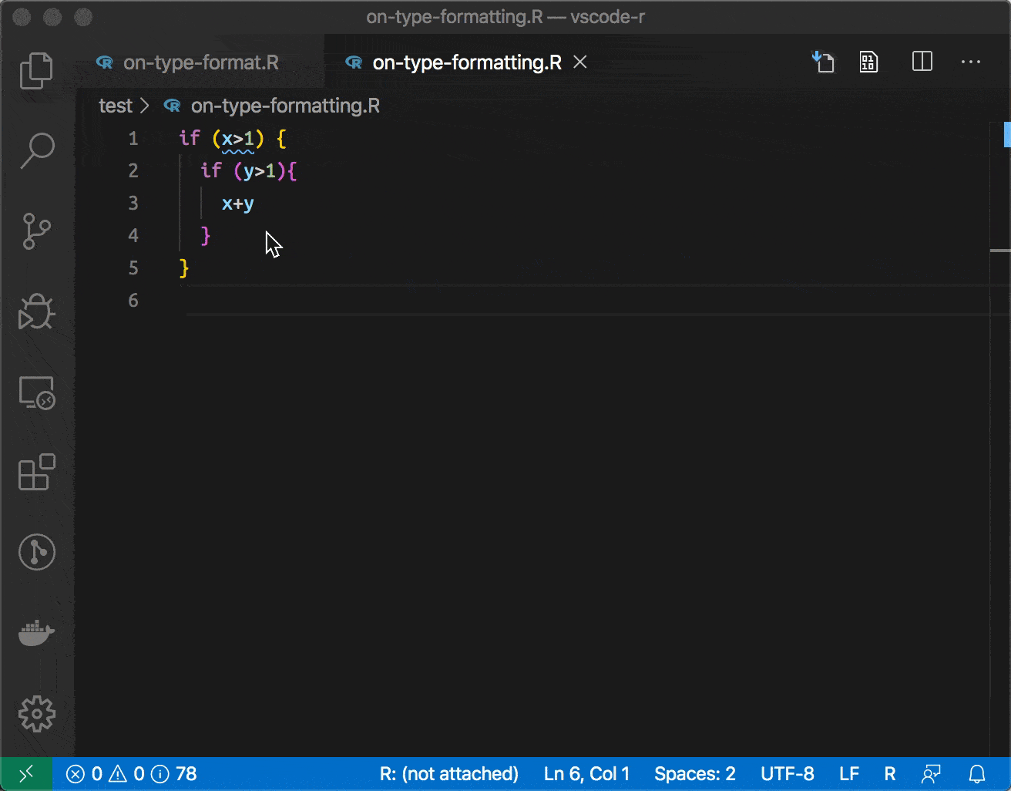The width and height of the screenshot is (1011, 791).
Task: Open the Manage gear menu
Action: pos(36,714)
